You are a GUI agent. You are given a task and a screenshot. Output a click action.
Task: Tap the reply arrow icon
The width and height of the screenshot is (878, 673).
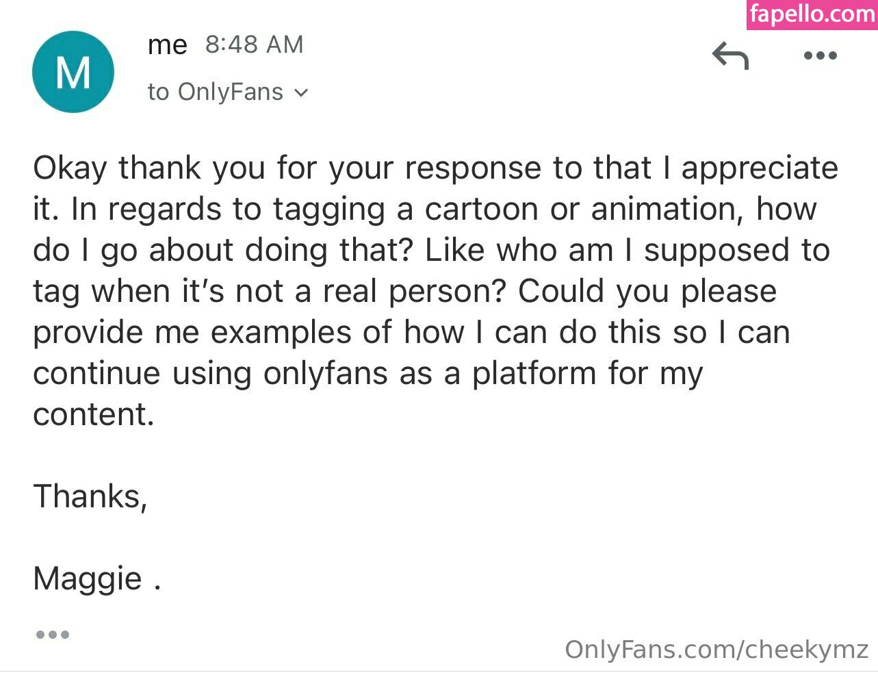tap(730, 55)
